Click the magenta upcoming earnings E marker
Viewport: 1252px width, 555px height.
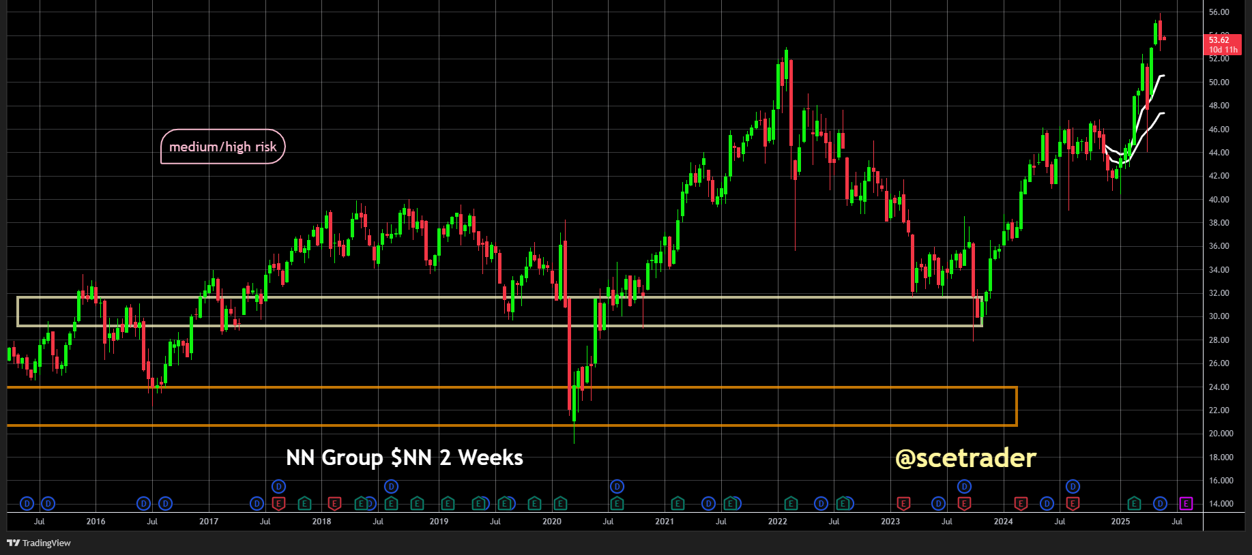tap(1186, 504)
